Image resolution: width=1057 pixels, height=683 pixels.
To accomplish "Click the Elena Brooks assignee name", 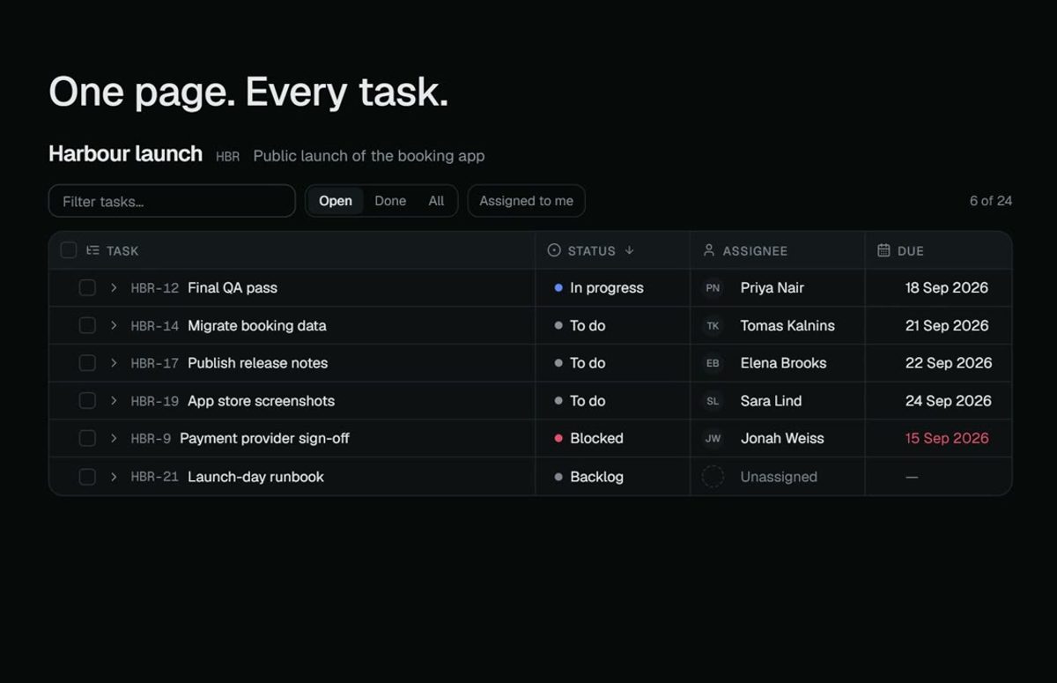I will [x=783, y=363].
